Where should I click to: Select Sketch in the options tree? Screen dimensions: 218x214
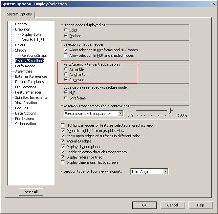coord(20,50)
